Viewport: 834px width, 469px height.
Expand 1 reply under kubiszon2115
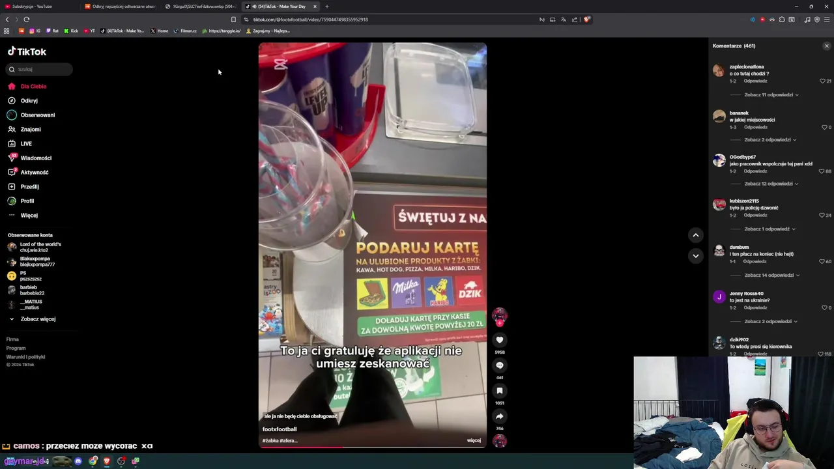click(x=769, y=229)
